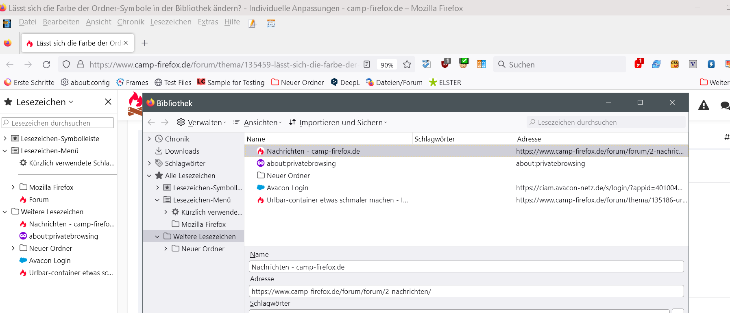Click the shield tracking protection icon
This screenshot has height=313, width=730.
pos(66,65)
